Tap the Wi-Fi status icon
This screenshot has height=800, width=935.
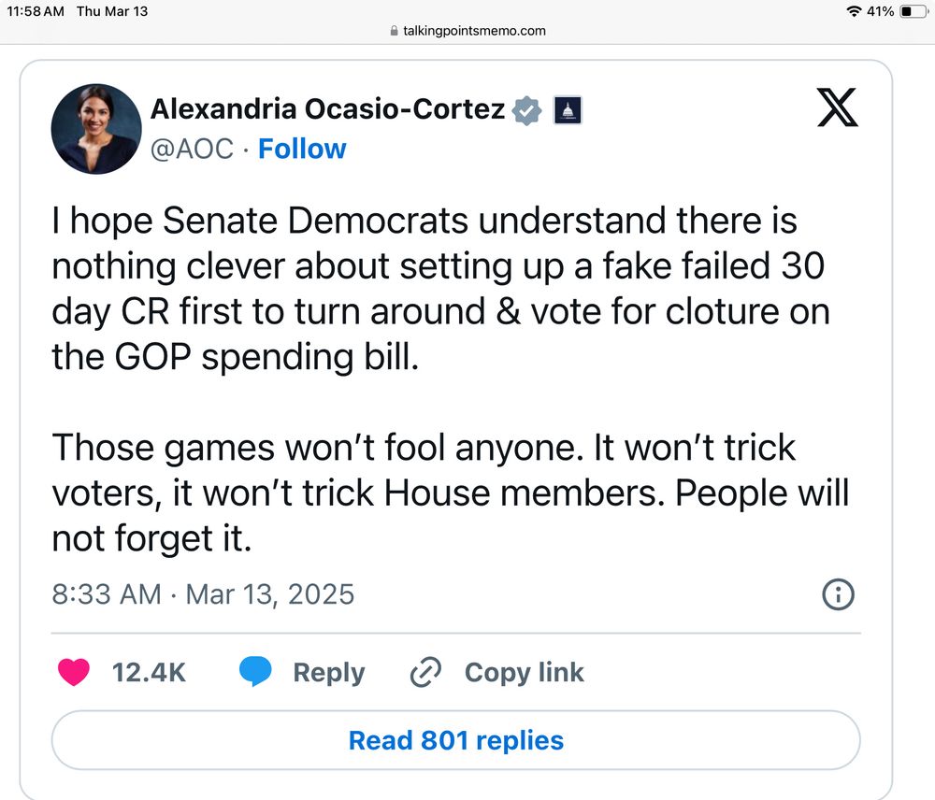(x=853, y=11)
